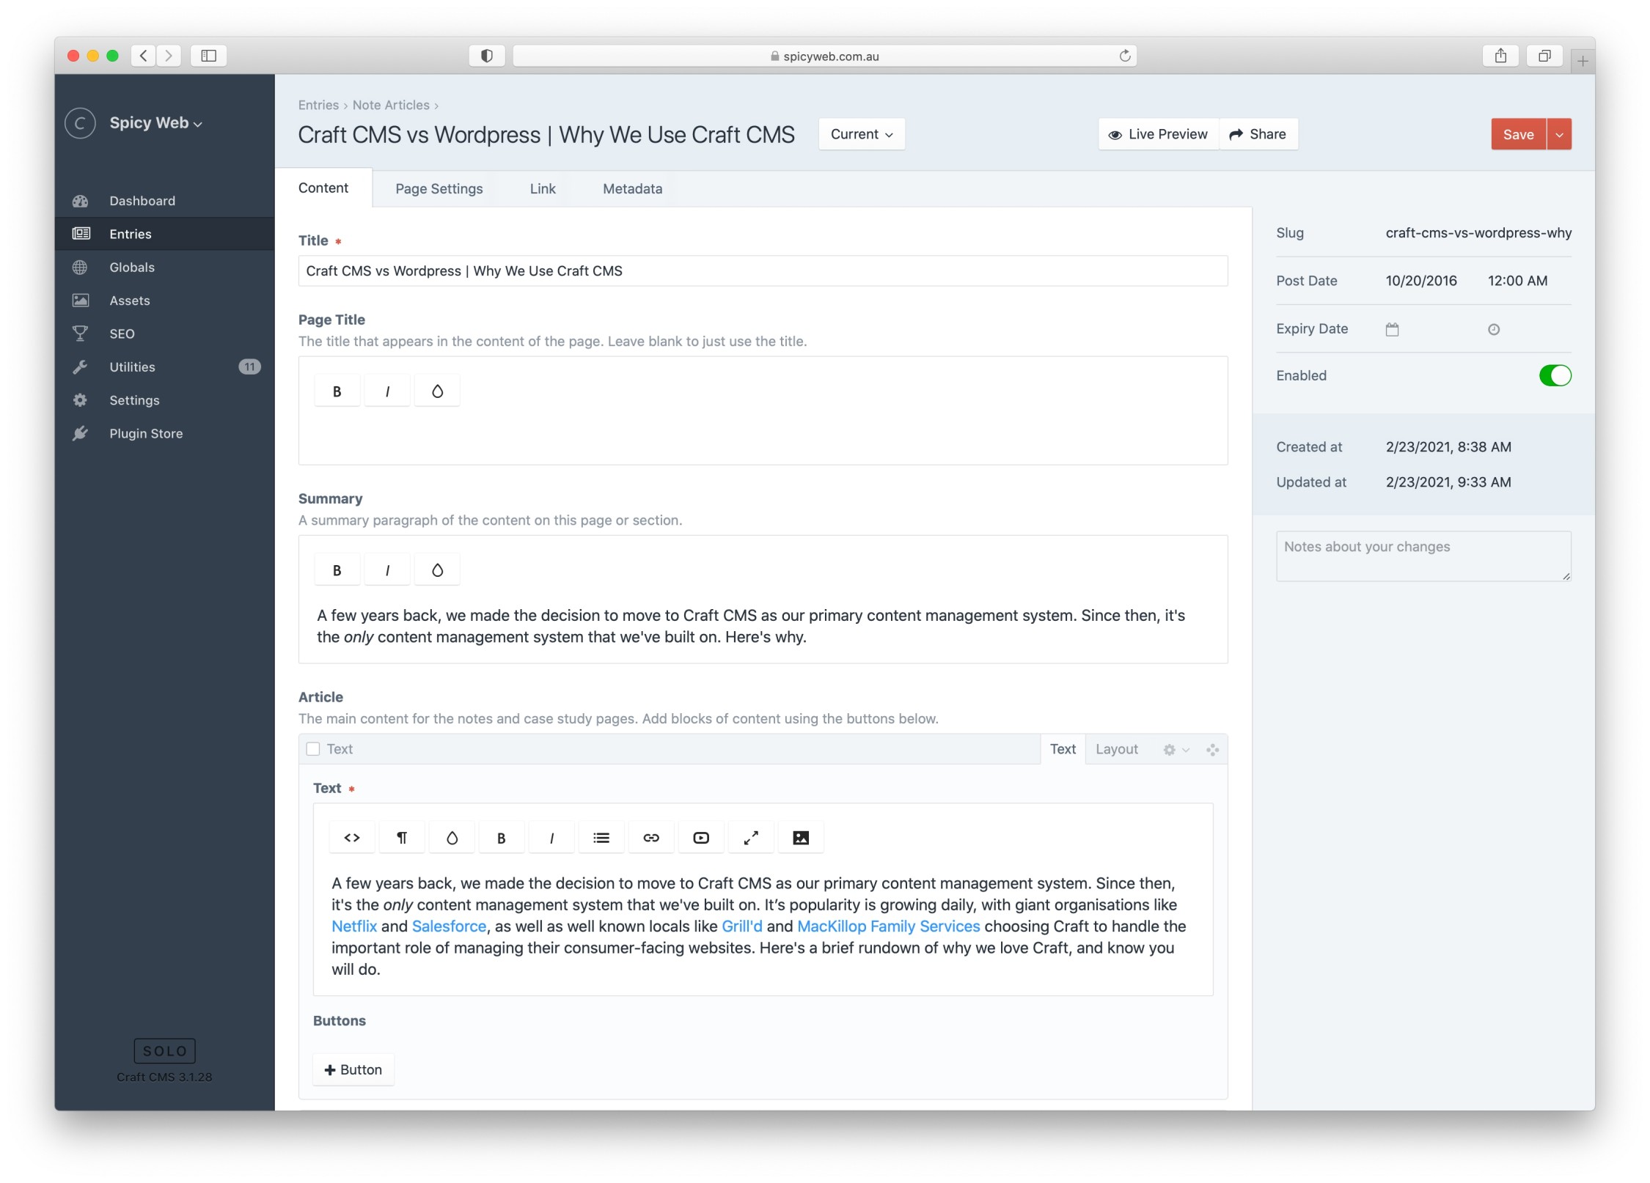Insert video in Article text editor

[701, 838]
